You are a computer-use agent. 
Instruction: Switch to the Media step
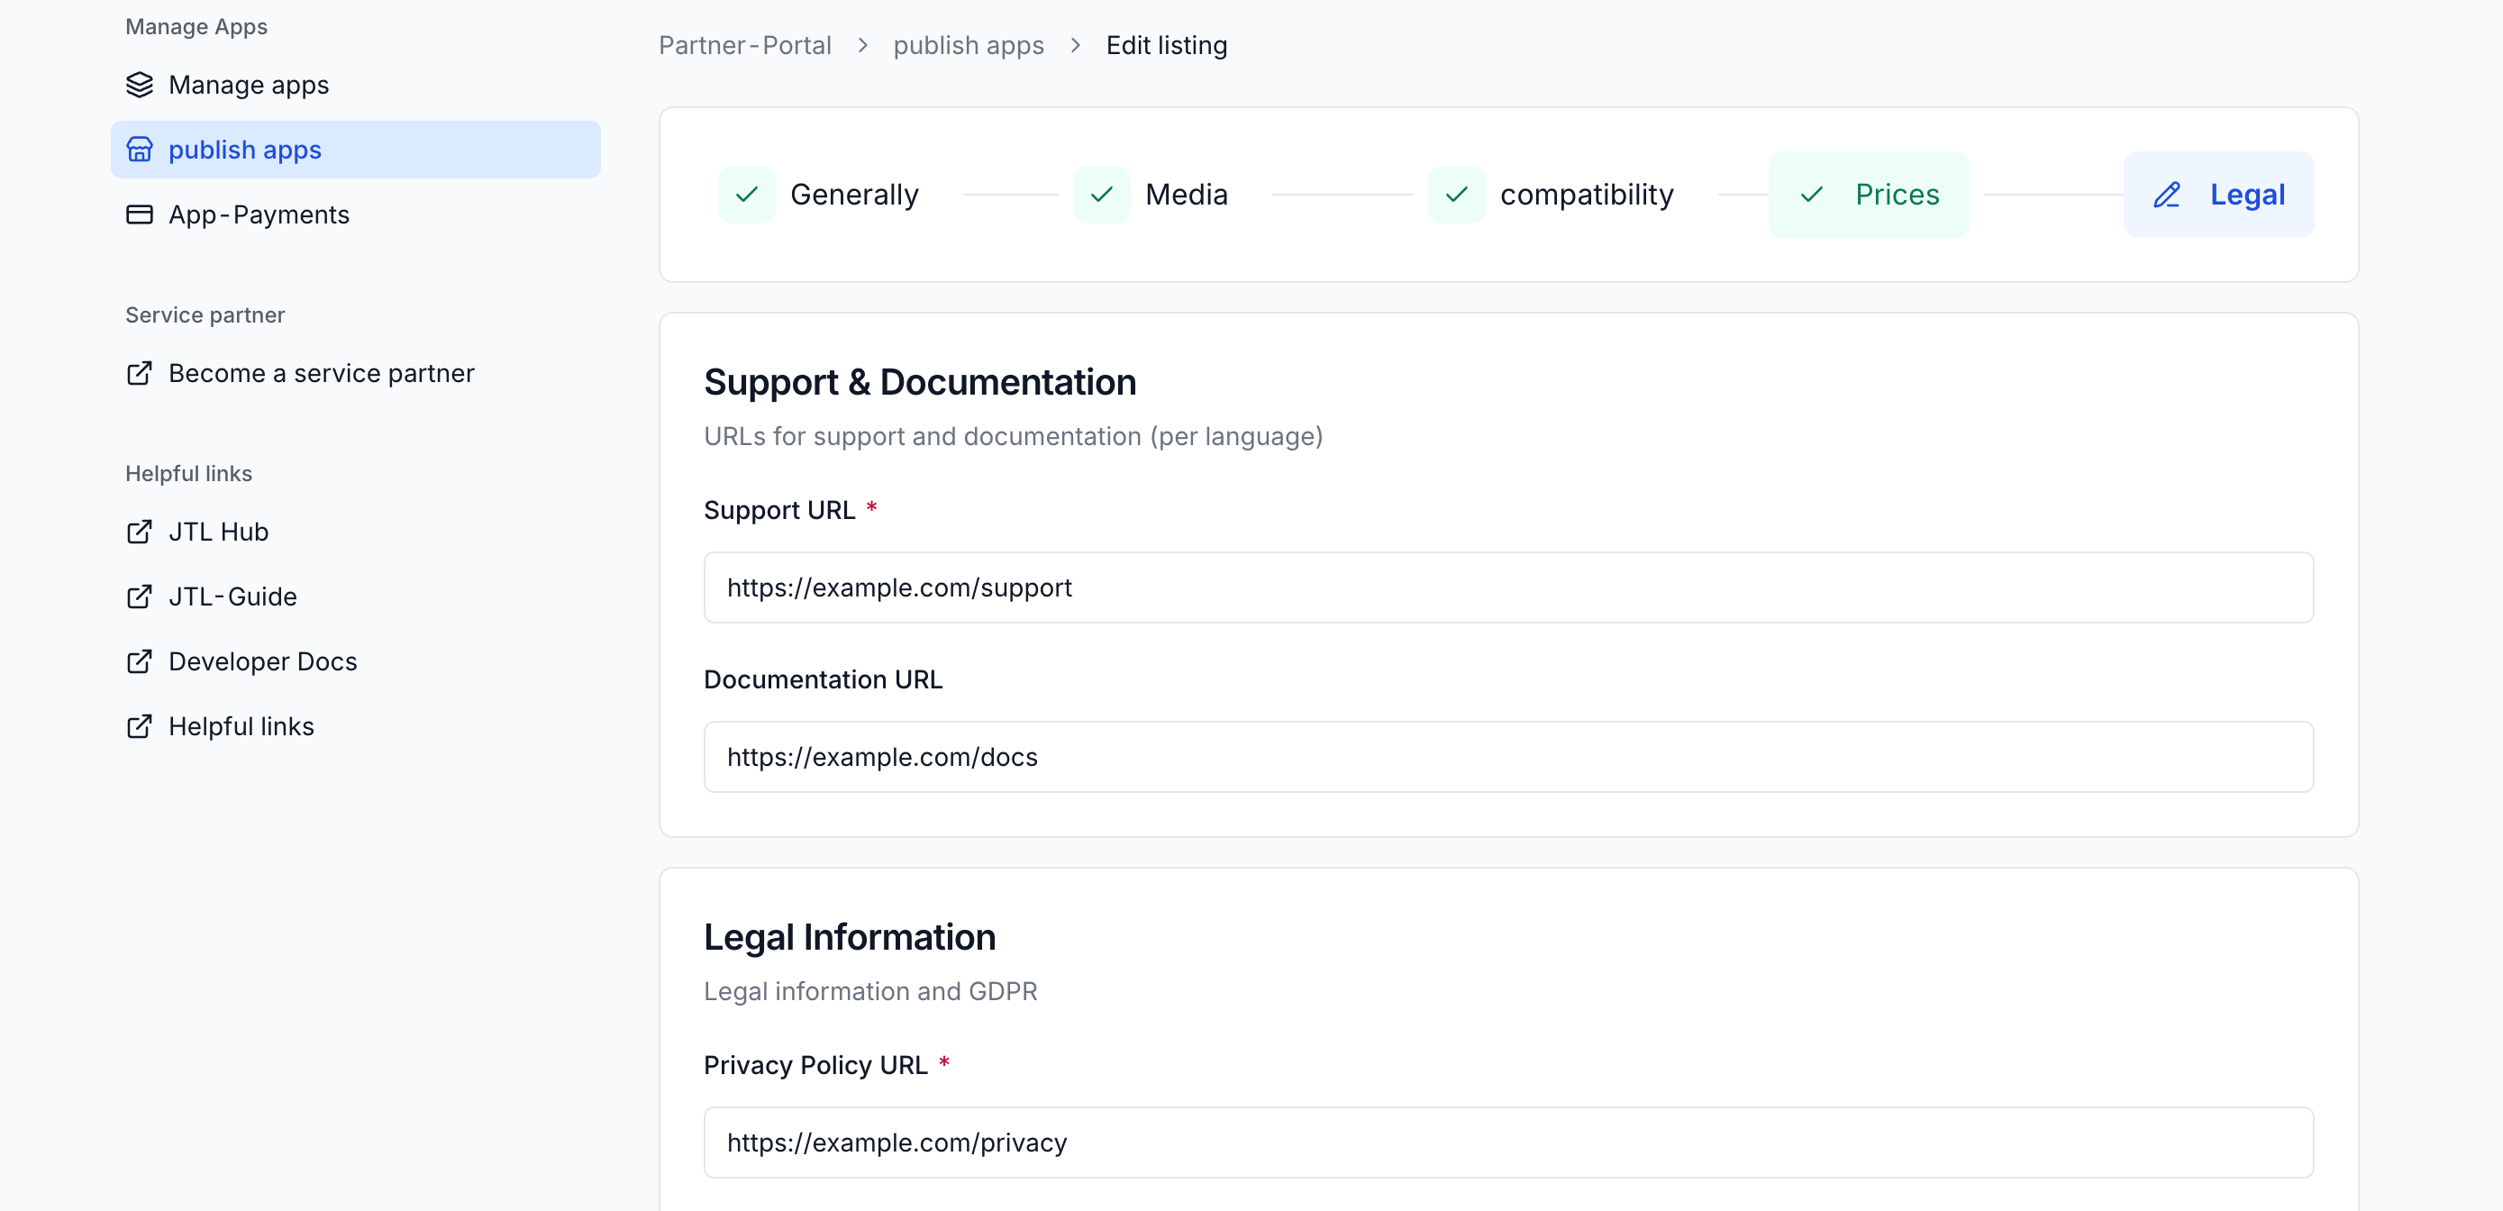click(1151, 195)
